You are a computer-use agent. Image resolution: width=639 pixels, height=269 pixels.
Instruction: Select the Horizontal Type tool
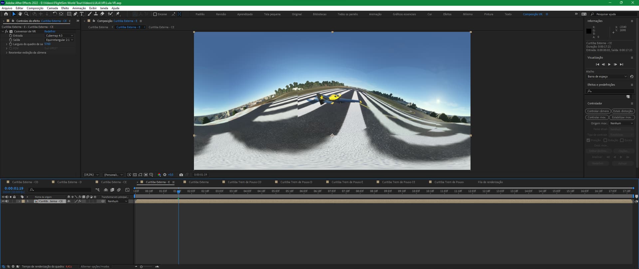pos(82,14)
